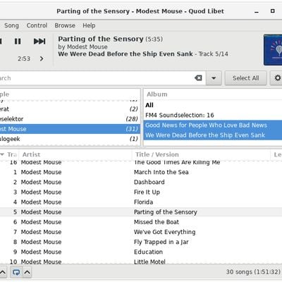Select song Fly Trapped in a Jar

[x=141, y=242]
